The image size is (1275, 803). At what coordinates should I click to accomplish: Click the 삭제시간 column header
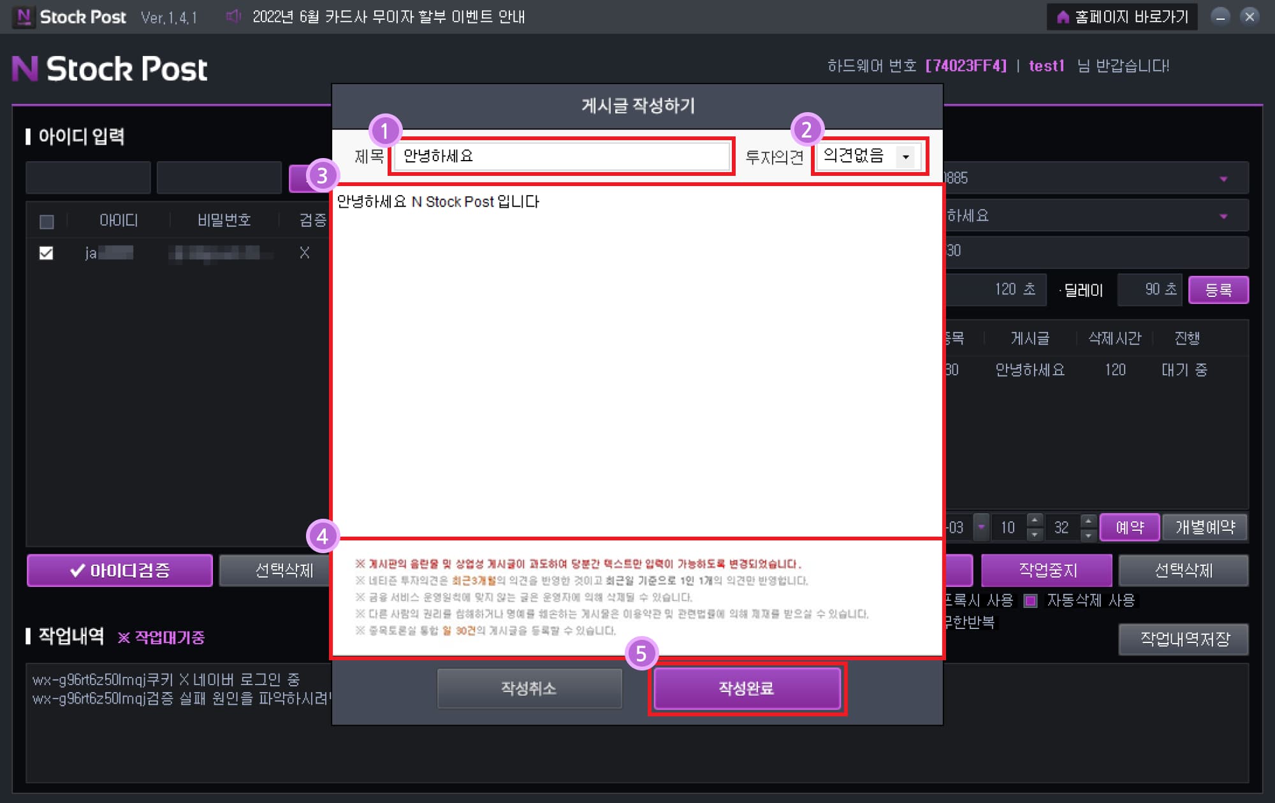click(1114, 338)
